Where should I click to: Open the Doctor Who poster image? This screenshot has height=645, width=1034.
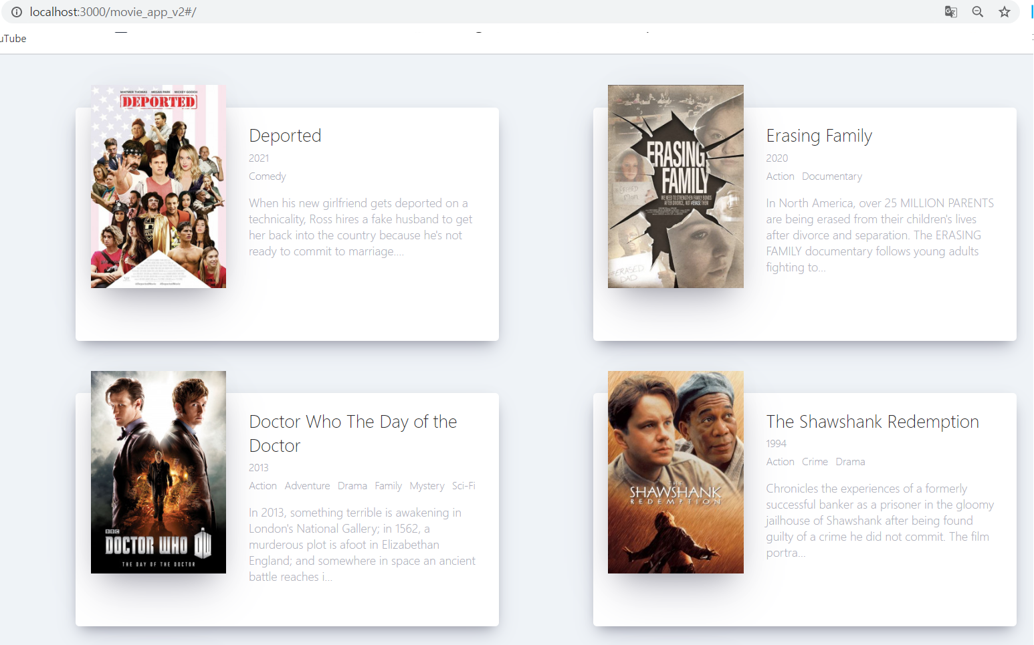click(x=159, y=472)
